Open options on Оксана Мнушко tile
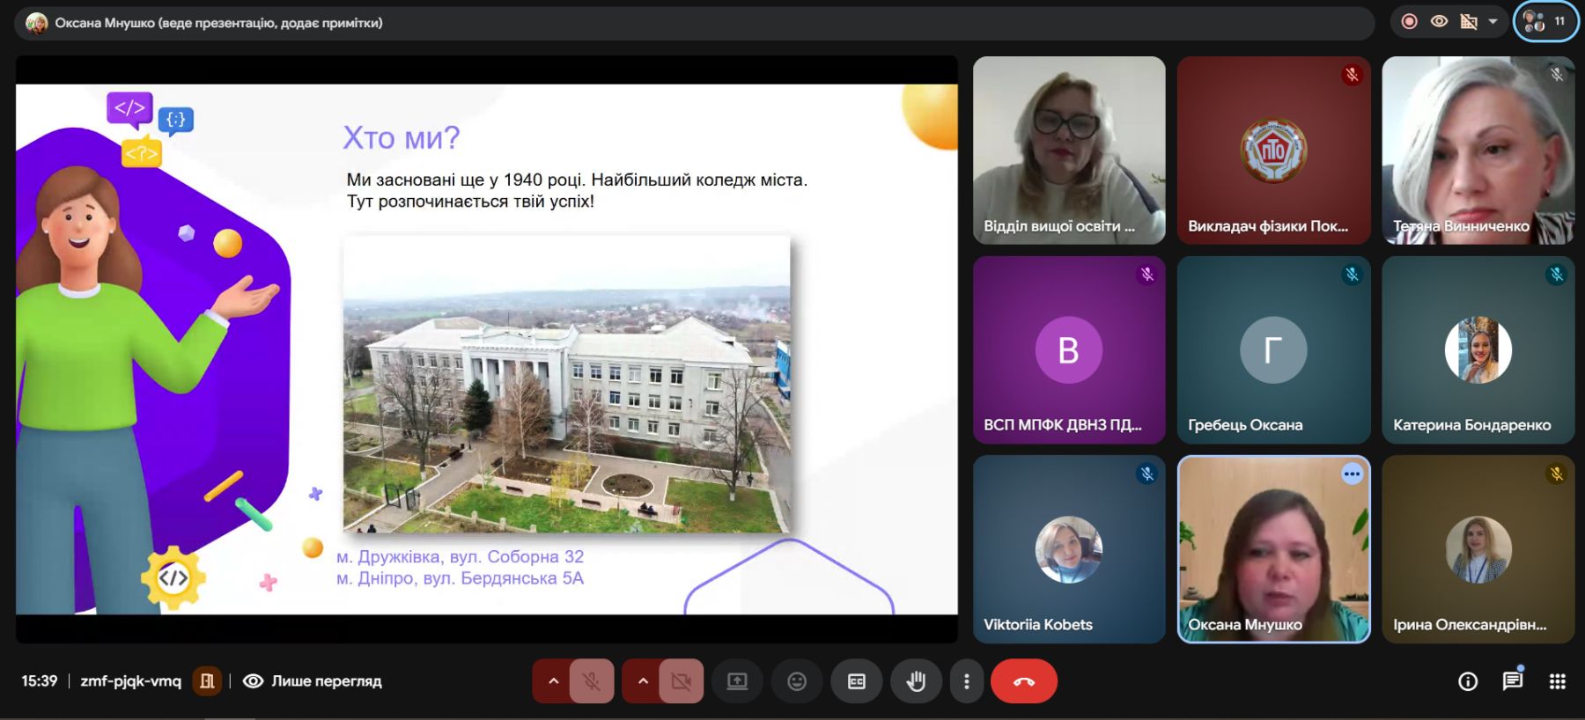Screen dimensions: 1585x720 click(x=1352, y=474)
